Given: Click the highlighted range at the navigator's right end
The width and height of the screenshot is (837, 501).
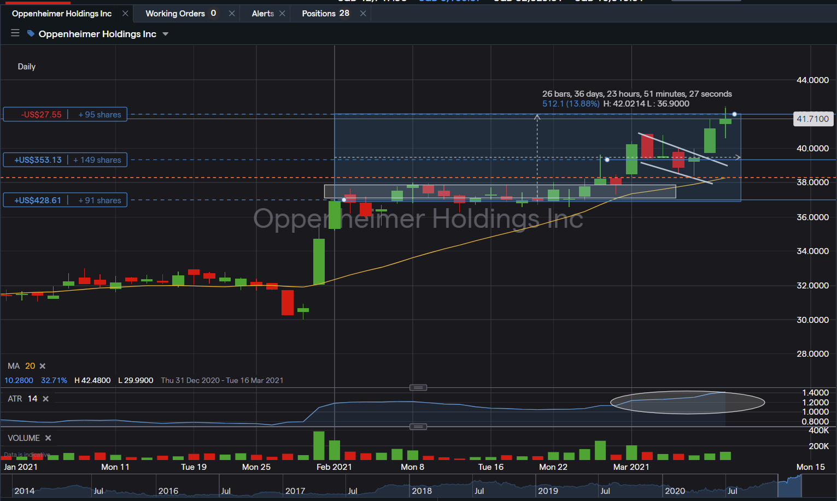Looking at the screenshot, I should 790,486.
